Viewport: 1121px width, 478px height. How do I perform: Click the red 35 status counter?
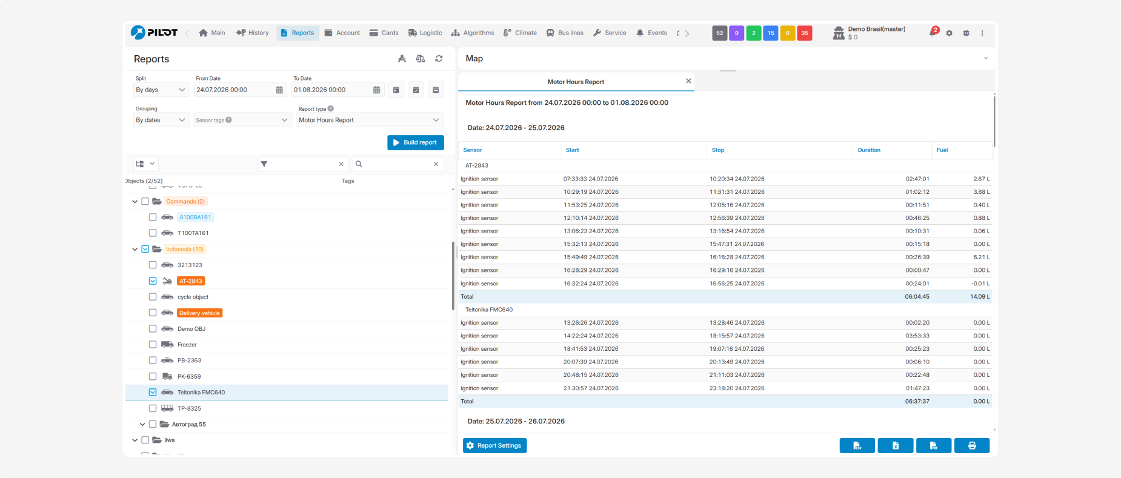805,33
